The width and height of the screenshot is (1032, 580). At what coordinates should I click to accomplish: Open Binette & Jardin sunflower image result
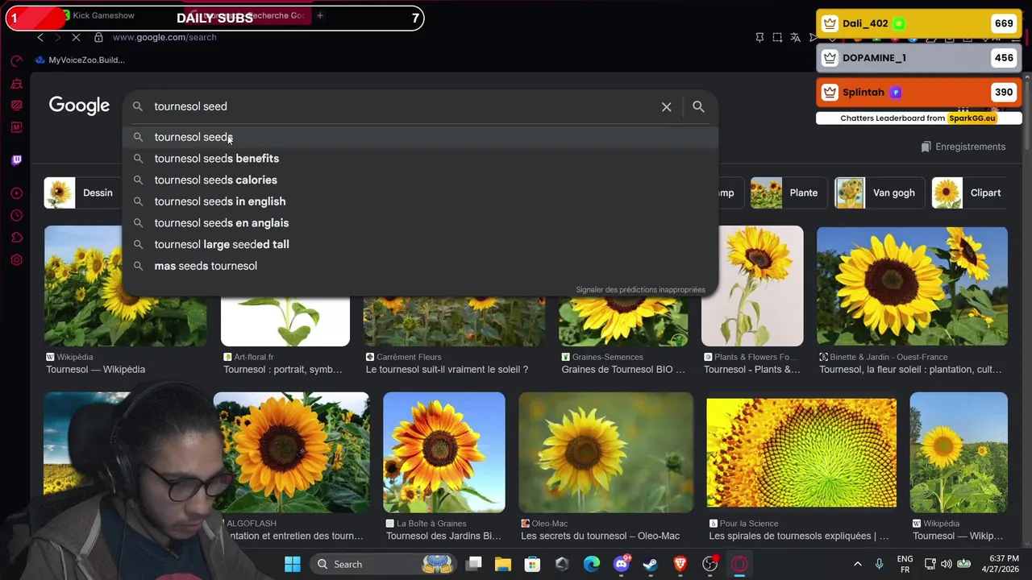tap(912, 286)
